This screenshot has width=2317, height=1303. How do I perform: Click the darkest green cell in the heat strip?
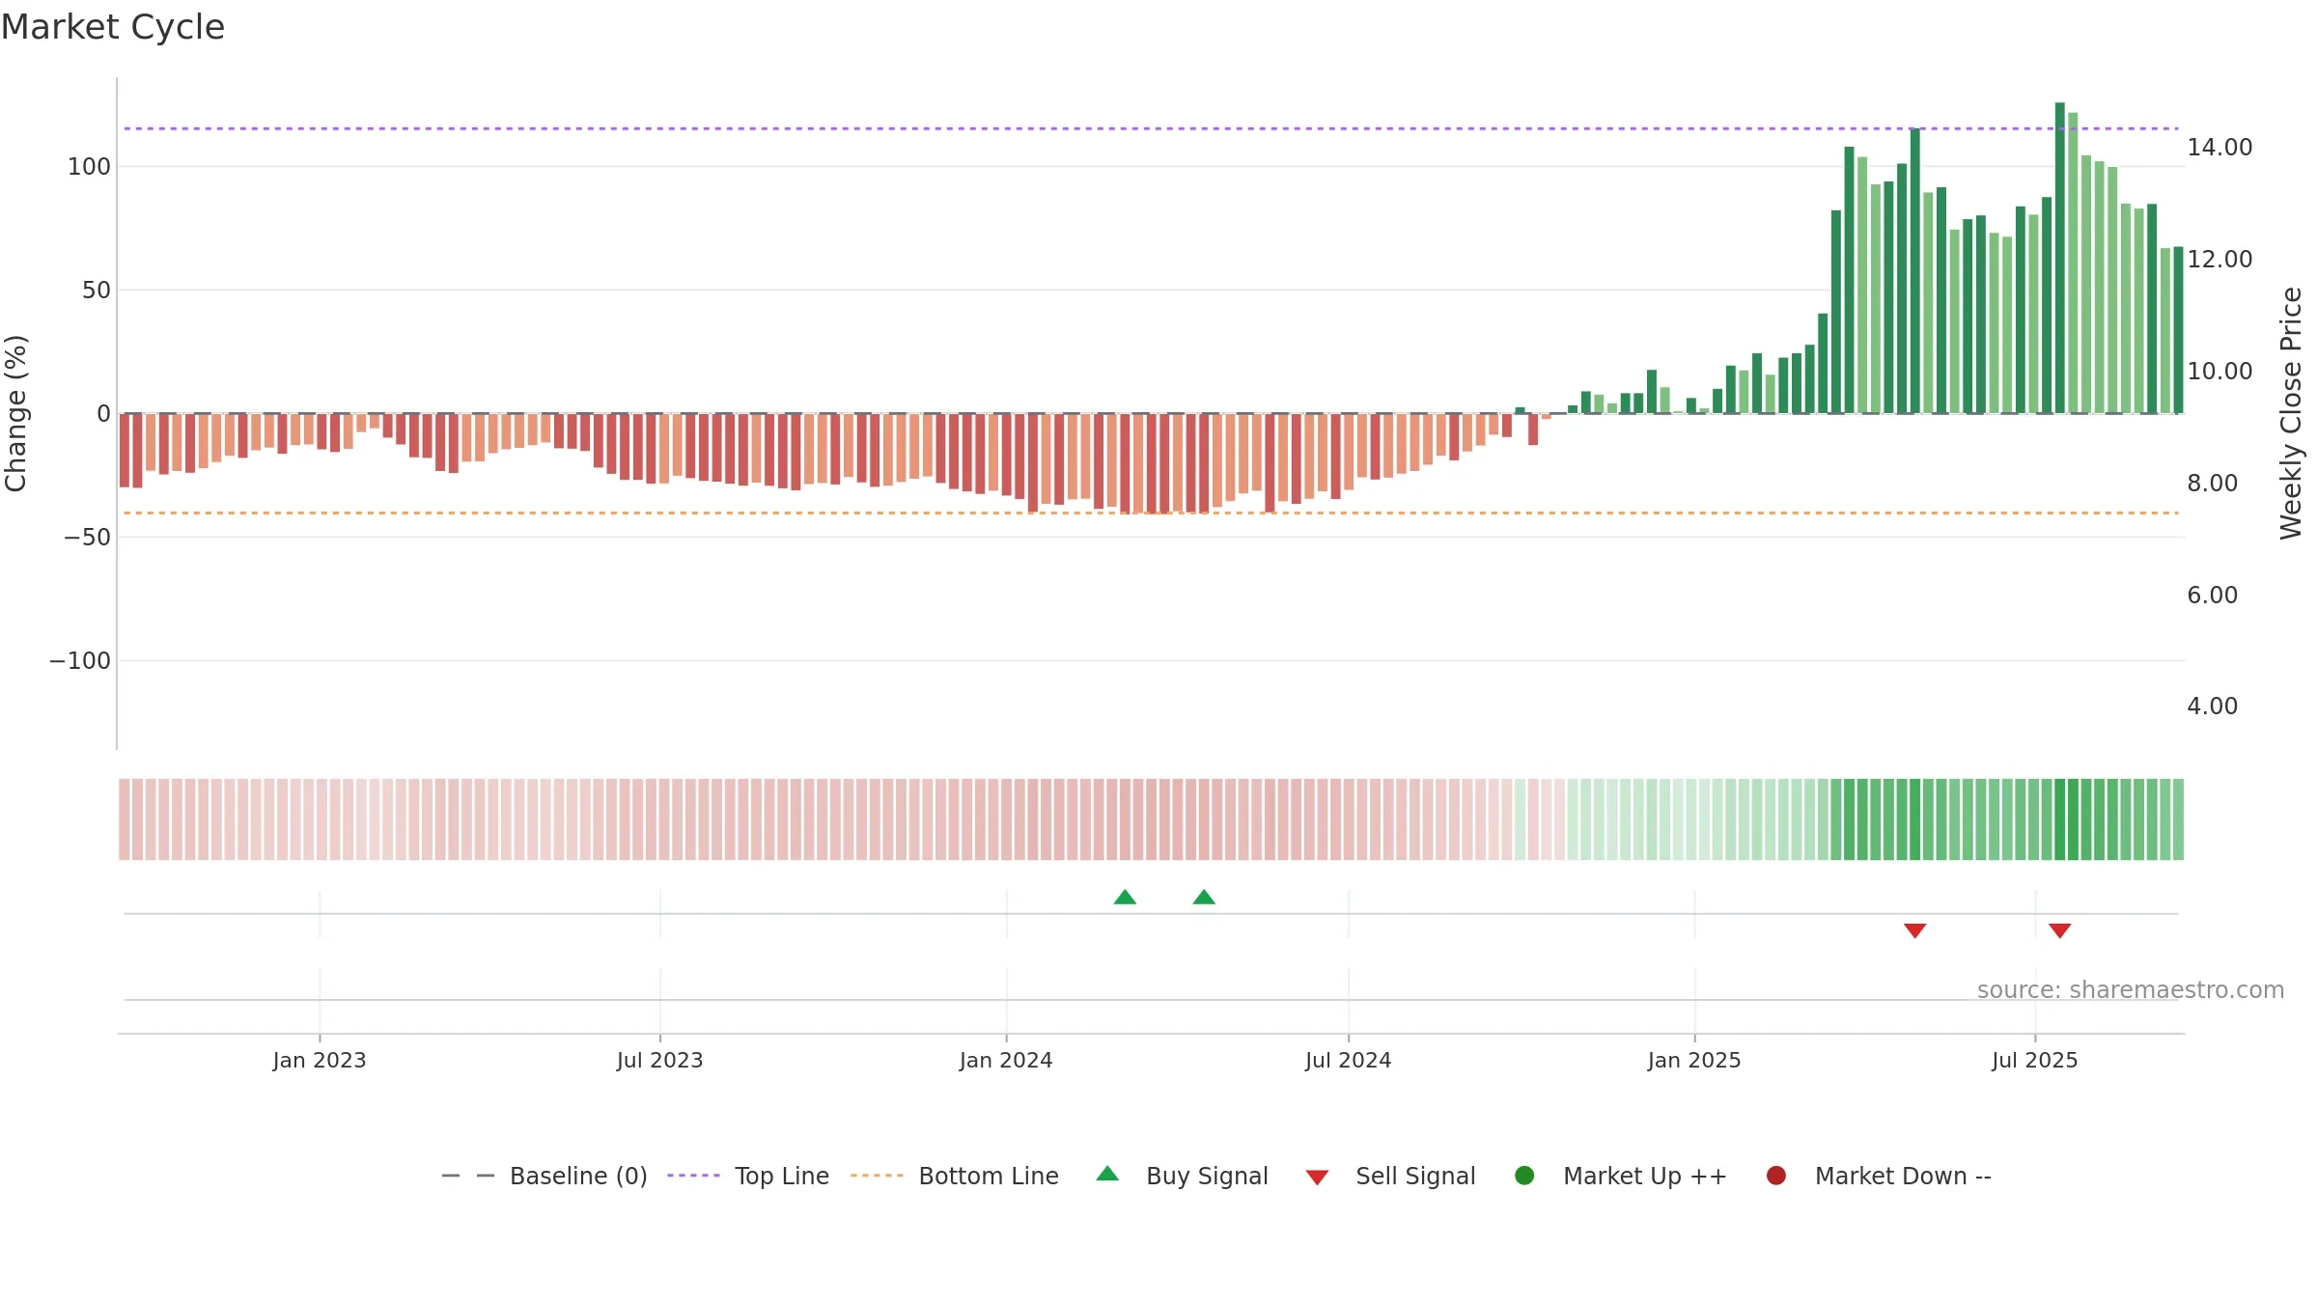(x=2060, y=819)
